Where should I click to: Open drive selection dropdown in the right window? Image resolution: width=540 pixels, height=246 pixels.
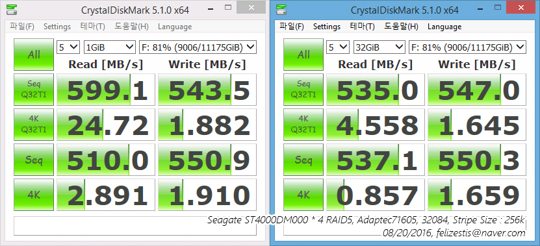467,47
